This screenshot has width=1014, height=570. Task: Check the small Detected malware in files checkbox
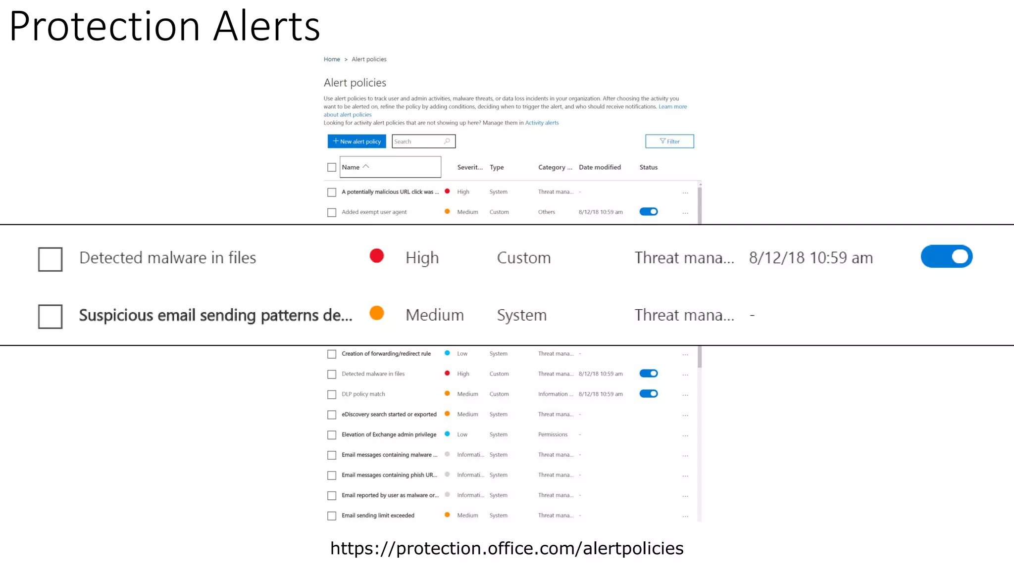click(x=332, y=375)
